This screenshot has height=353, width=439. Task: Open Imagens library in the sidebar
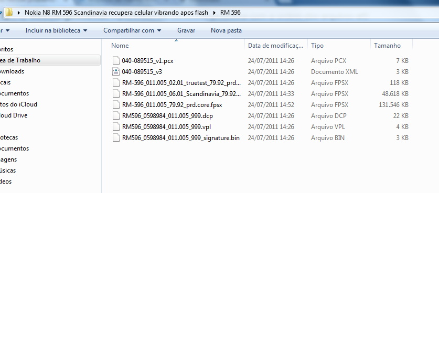coord(8,159)
